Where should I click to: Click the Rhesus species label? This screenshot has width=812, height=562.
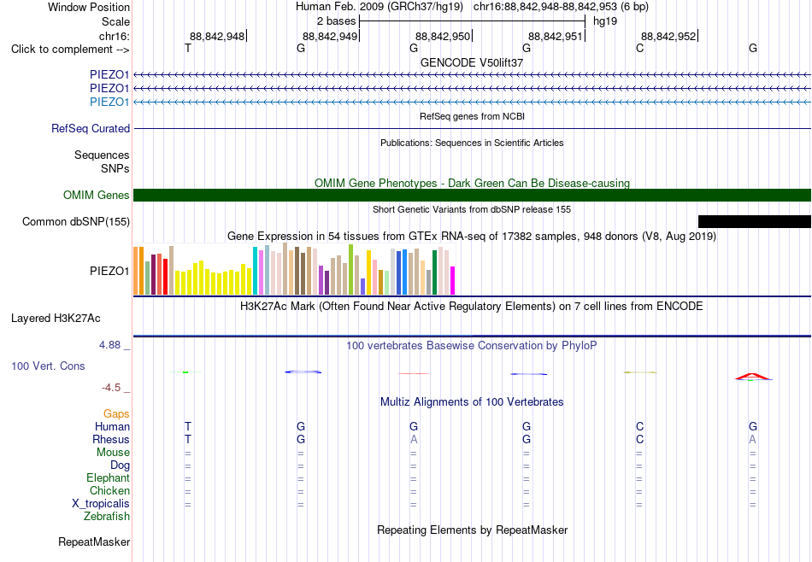click(111, 439)
